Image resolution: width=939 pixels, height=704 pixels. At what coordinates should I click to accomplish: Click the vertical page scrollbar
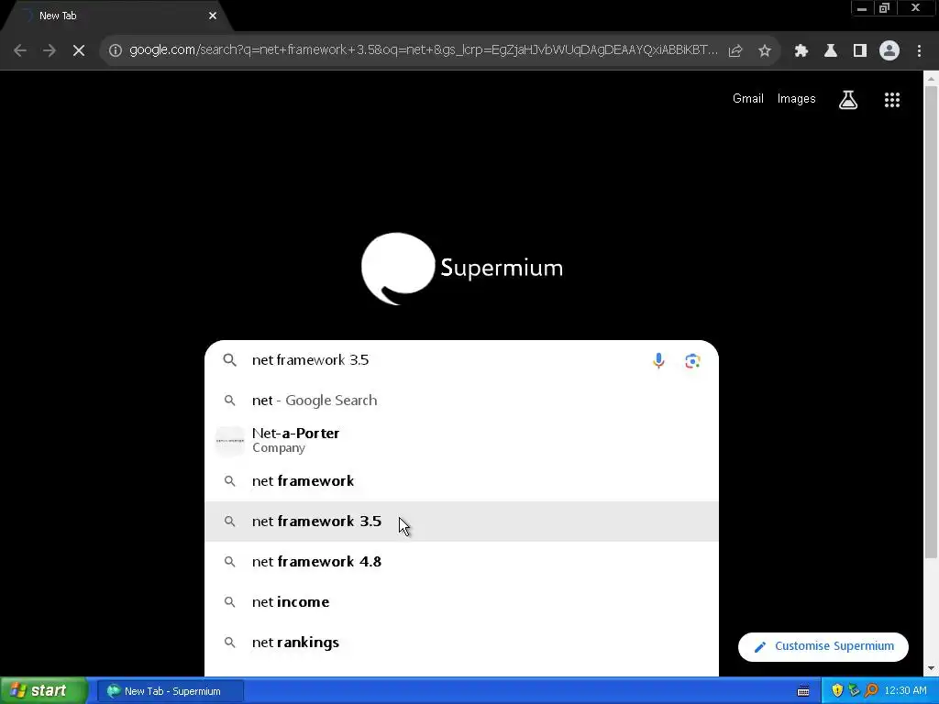point(932,324)
